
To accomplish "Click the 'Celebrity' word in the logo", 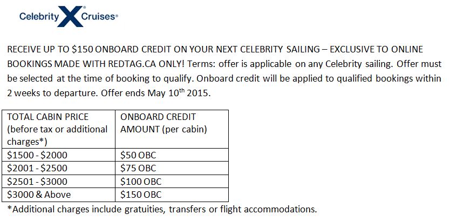I will pos(39,16).
